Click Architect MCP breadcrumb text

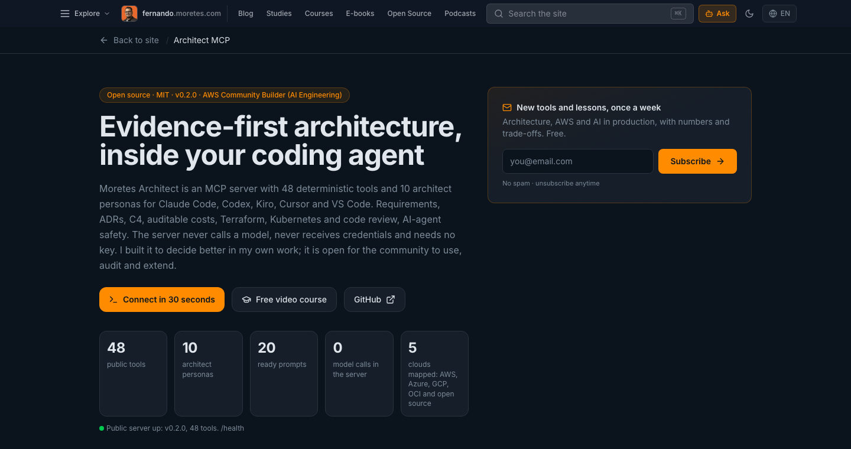[x=202, y=40]
